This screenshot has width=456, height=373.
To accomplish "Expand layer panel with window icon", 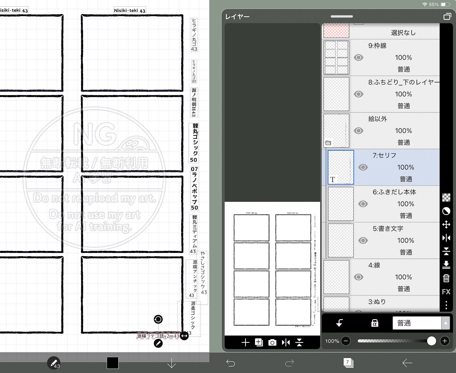I will click(447, 16).
